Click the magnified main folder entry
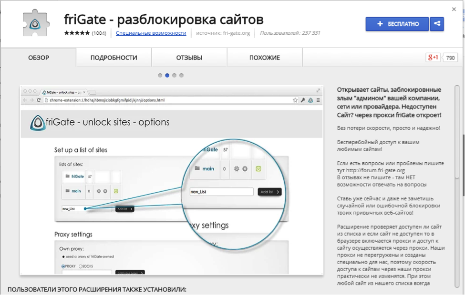The image size is (465, 295). point(204,168)
